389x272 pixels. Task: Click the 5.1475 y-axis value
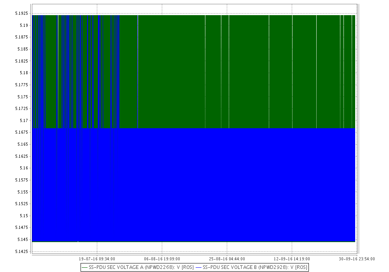pos(21,227)
